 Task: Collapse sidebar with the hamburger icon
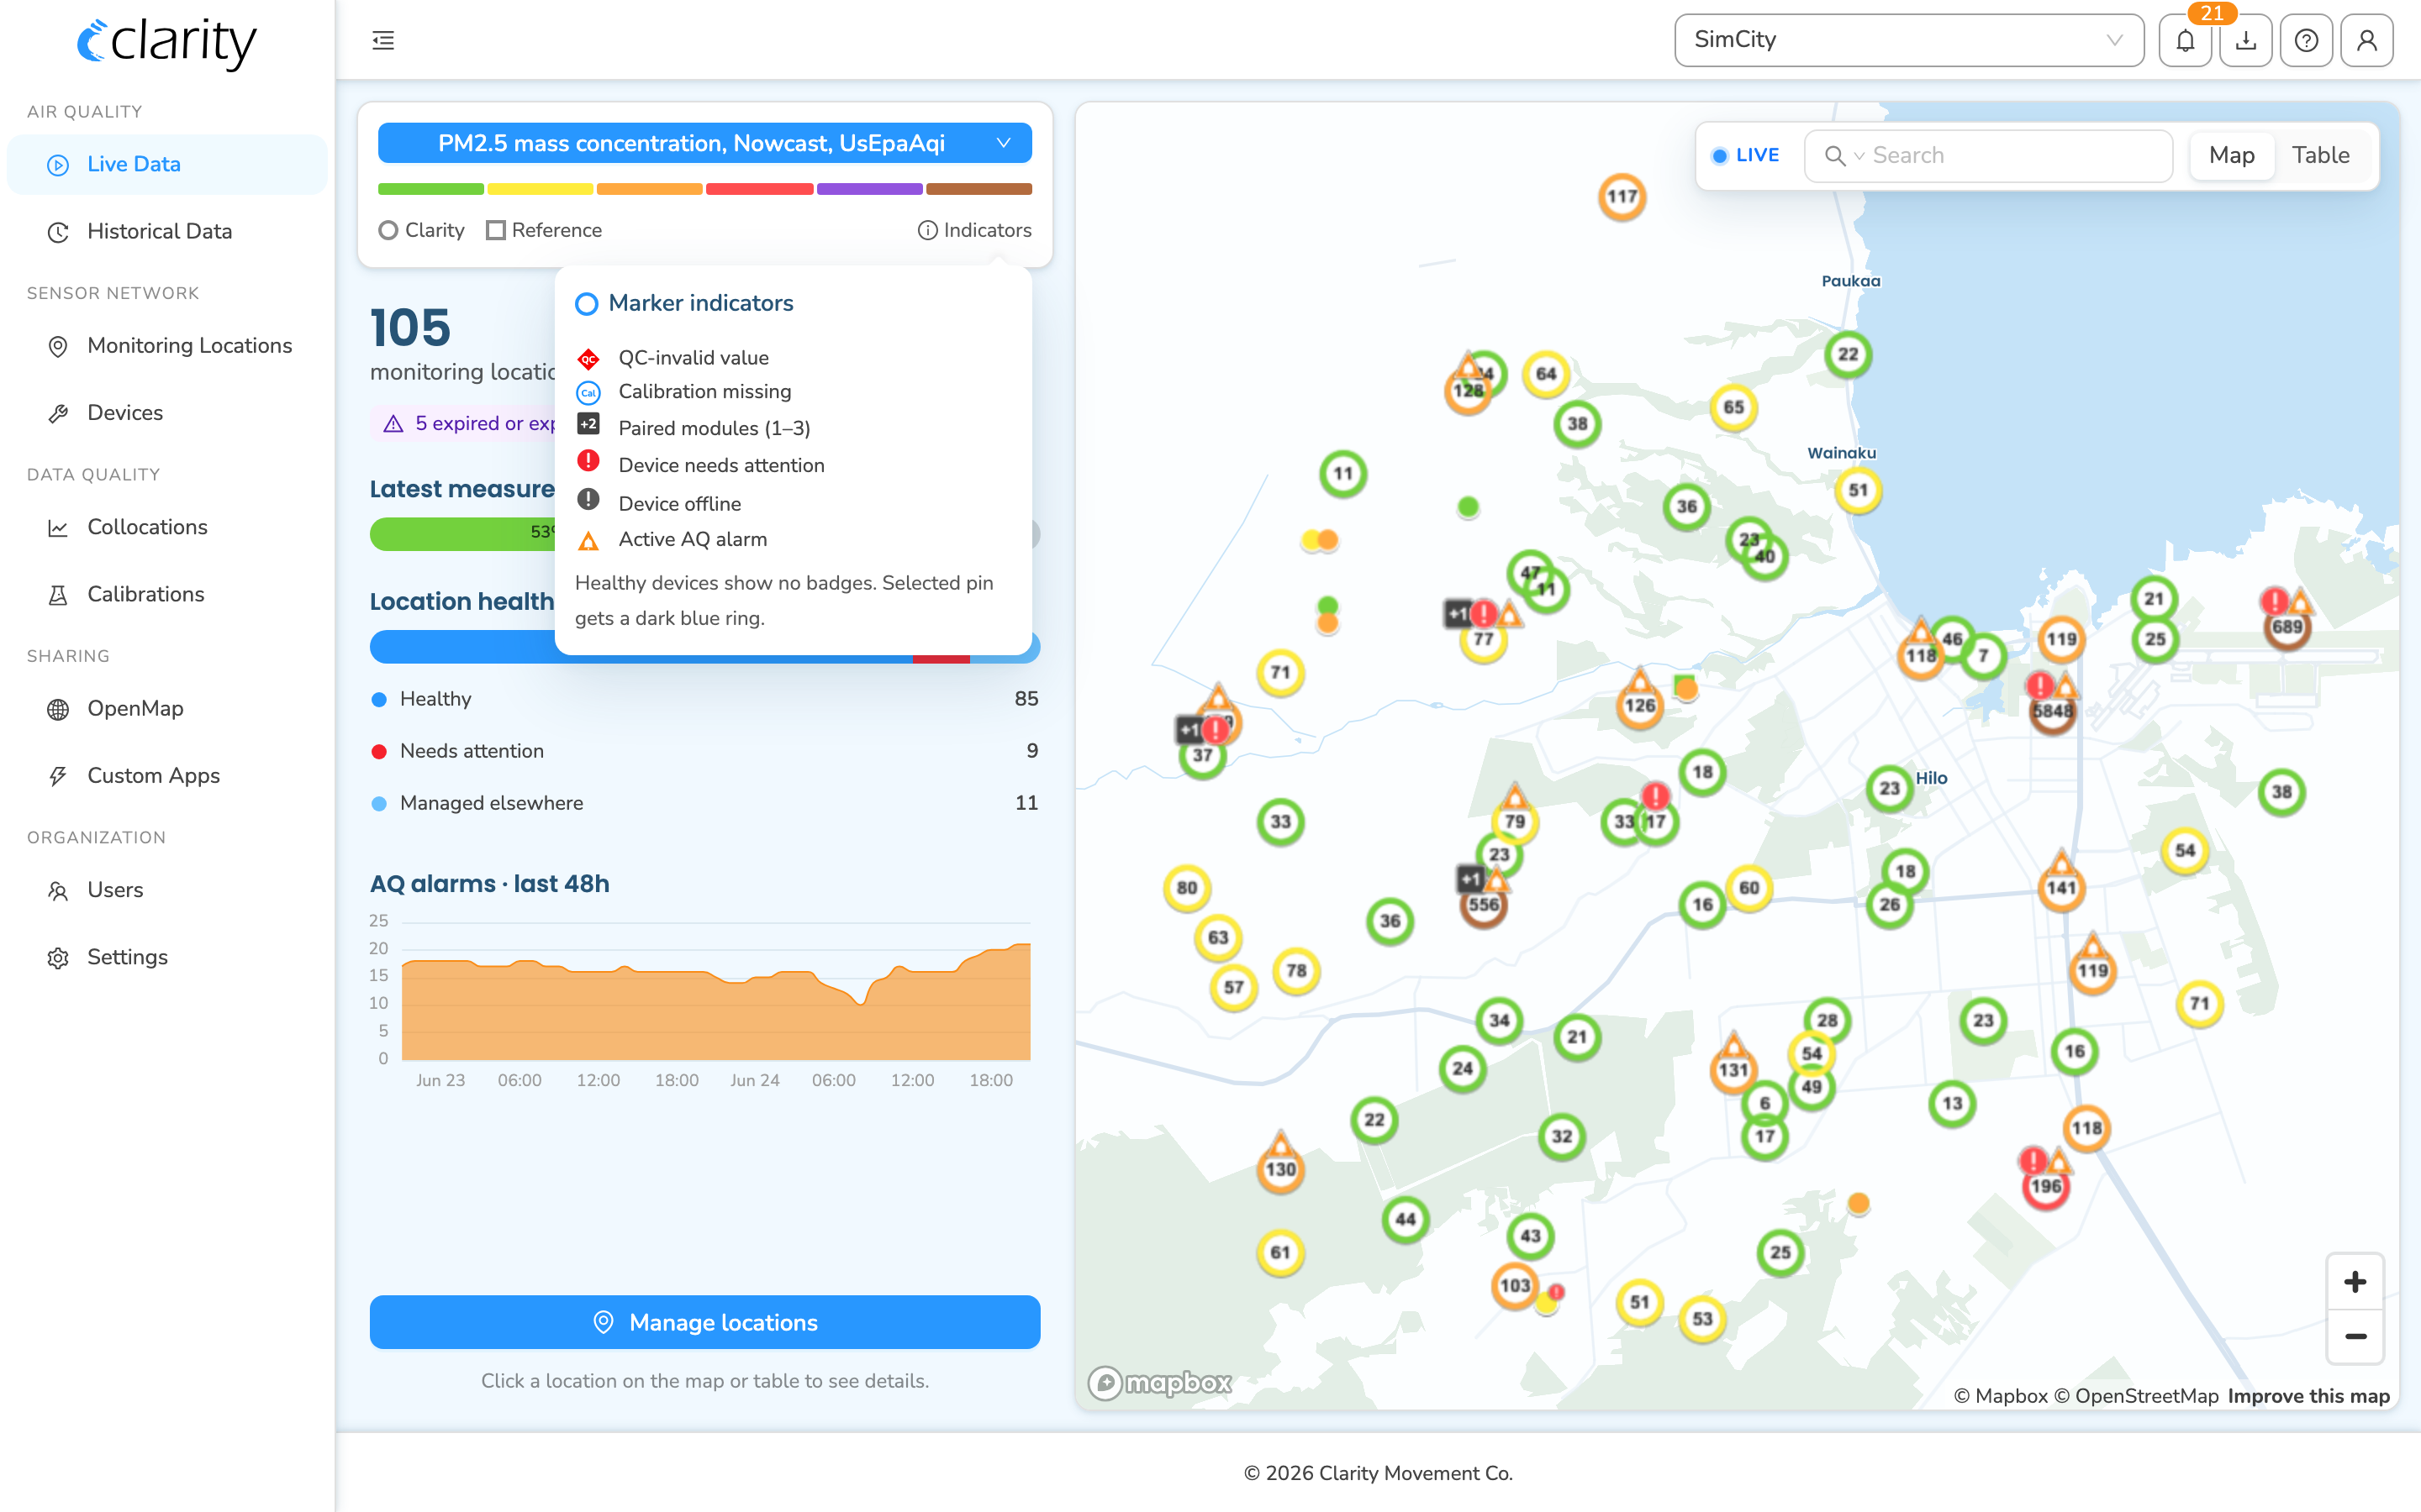pos(383,40)
